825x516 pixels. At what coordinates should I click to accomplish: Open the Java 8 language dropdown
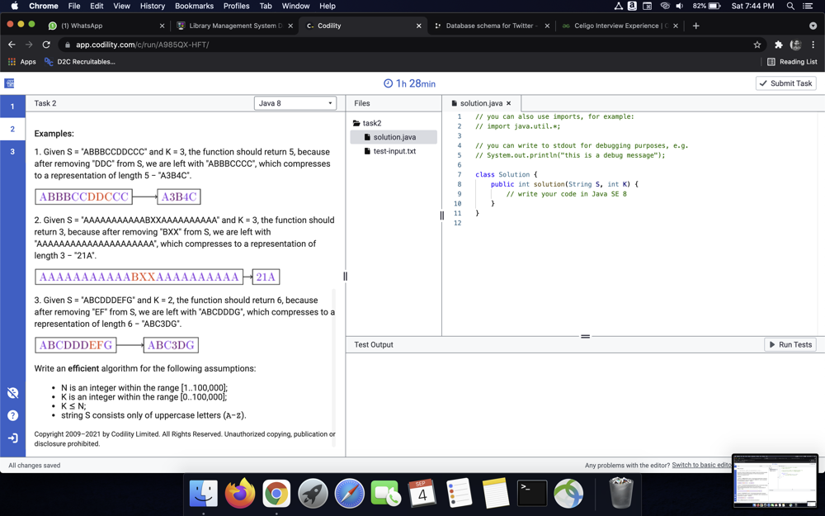click(295, 103)
